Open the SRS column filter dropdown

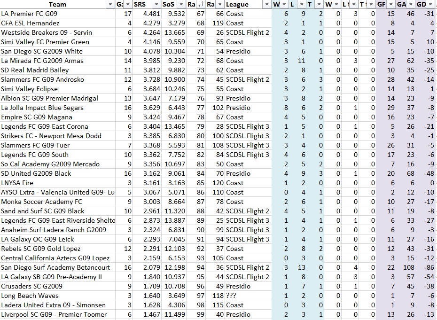coord(156,4)
